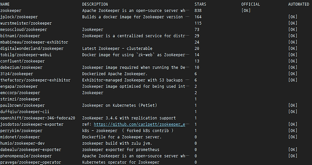Click the openshift/zookeeper-346-fedora20 name
Image resolution: width=312 pixels, height=165 pixels.
(x=37, y=118)
